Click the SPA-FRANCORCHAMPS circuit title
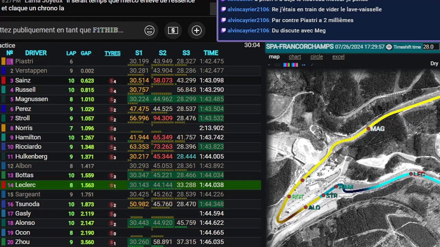440x247 pixels. click(300, 46)
